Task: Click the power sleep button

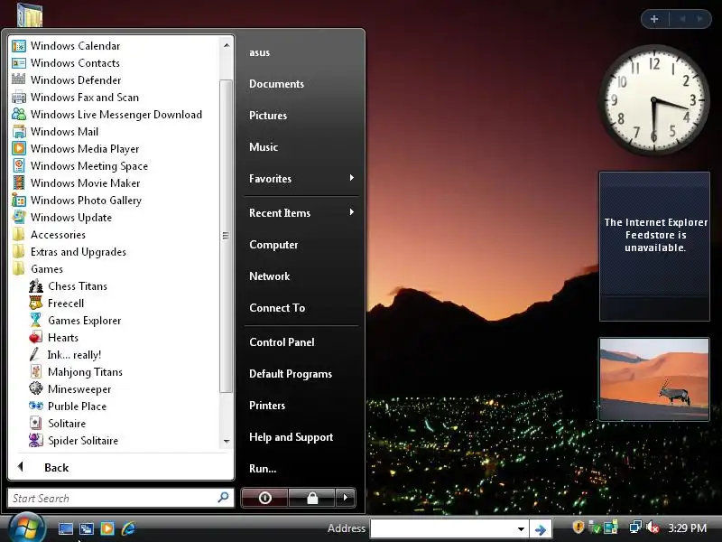Action: pos(264,498)
